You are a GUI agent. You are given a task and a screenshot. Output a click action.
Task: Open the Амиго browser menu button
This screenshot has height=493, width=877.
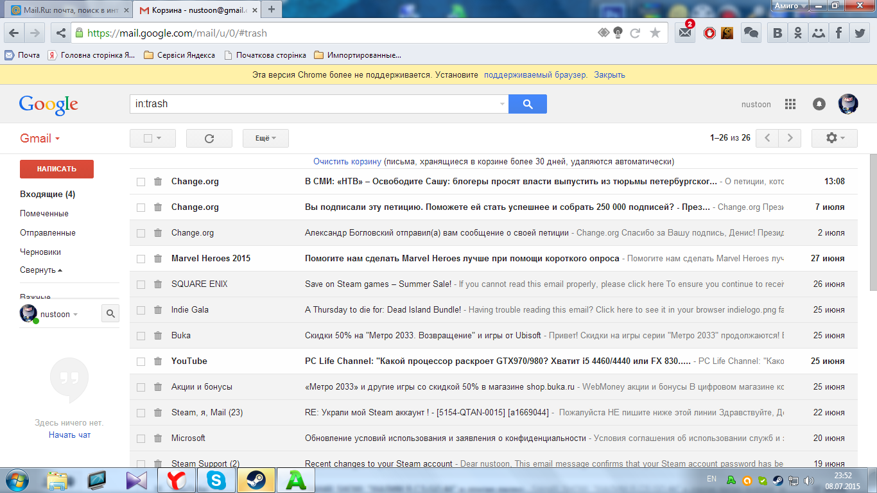click(x=790, y=5)
